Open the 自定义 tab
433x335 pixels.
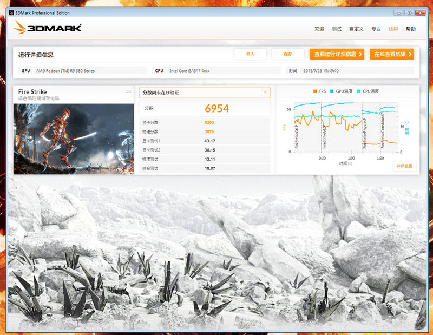pos(356,29)
